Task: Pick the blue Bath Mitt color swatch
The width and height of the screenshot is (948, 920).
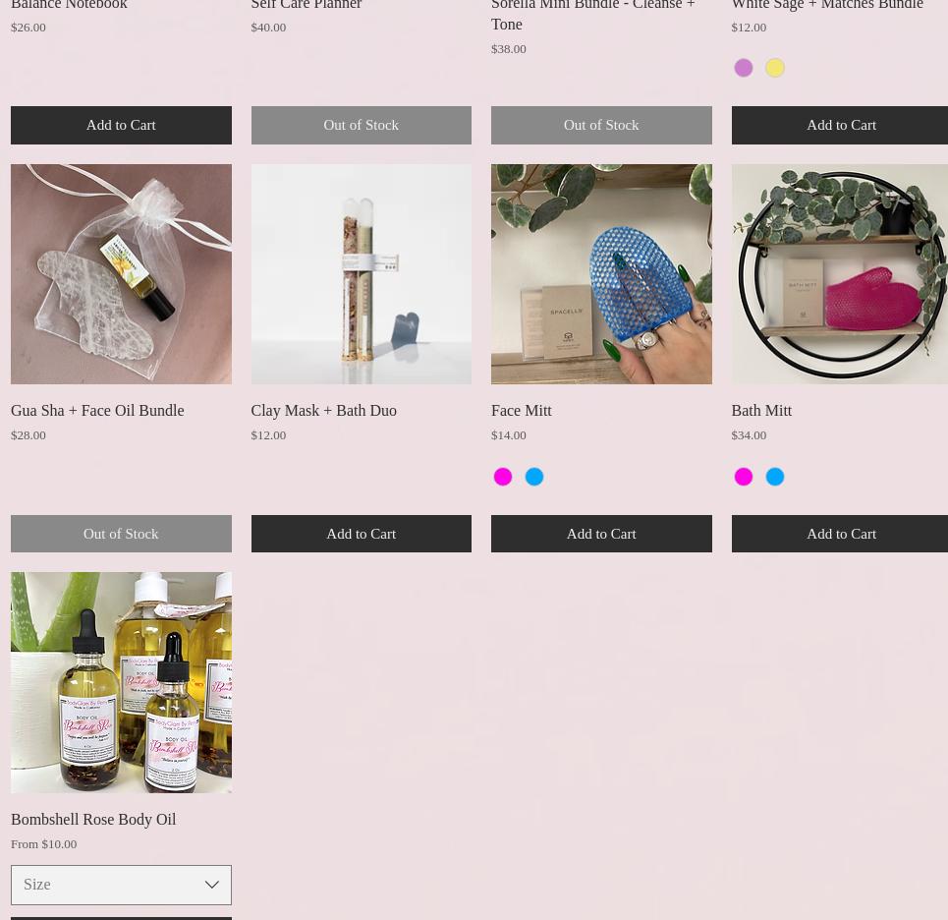Action: [775, 477]
